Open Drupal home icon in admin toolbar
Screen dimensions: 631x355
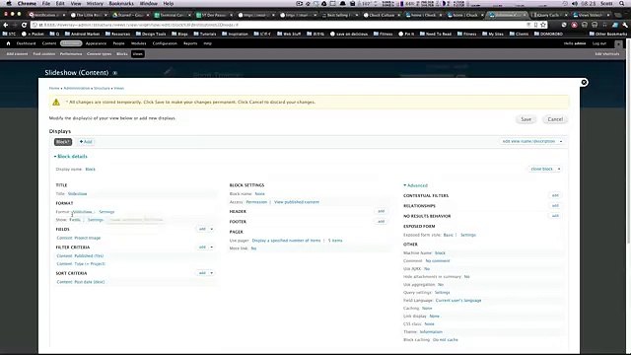click(x=8, y=43)
